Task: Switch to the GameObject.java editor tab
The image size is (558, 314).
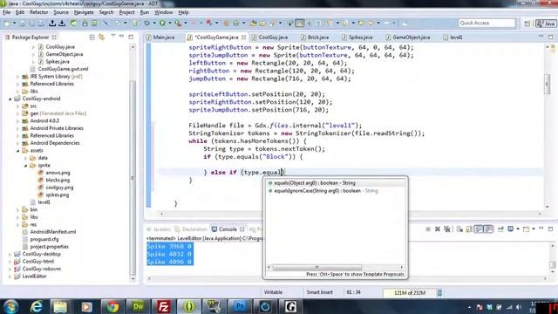Action: pyautogui.click(x=408, y=37)
